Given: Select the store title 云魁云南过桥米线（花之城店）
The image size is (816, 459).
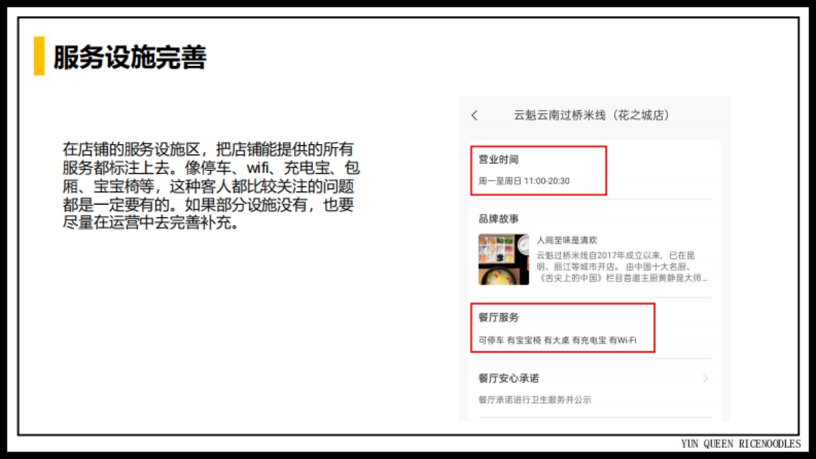Looking at the screenshot, I should pos(592,116).
